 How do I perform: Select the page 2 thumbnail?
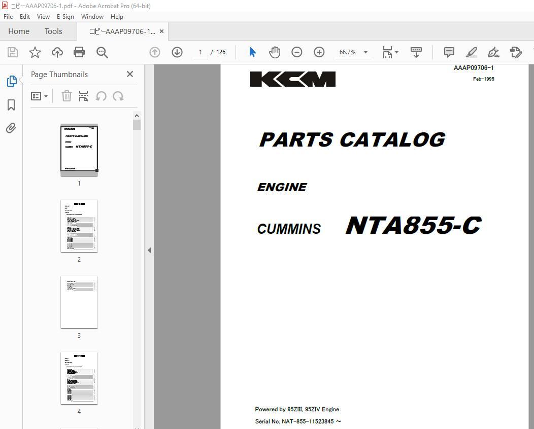[79, 226]
